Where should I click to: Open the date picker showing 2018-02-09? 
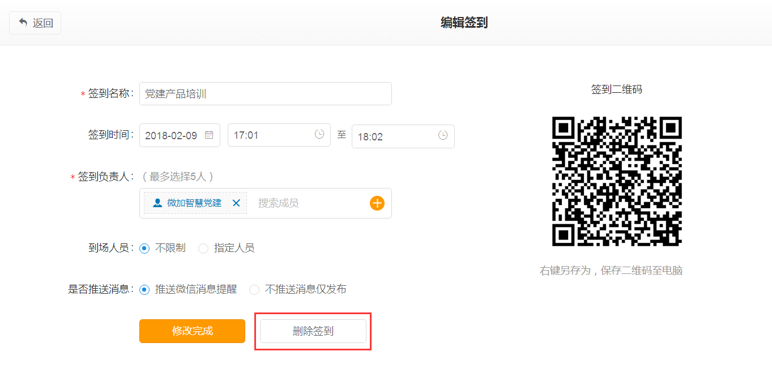[180, 135]
